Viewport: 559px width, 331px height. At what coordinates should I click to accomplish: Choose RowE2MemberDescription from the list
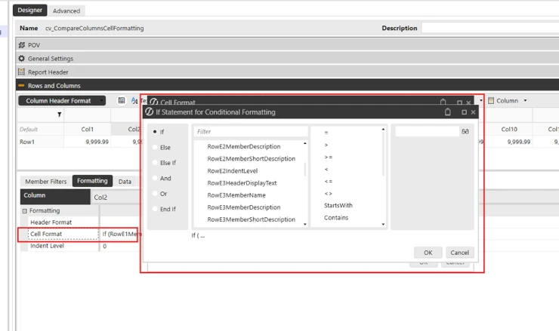[x=244, y=146]
